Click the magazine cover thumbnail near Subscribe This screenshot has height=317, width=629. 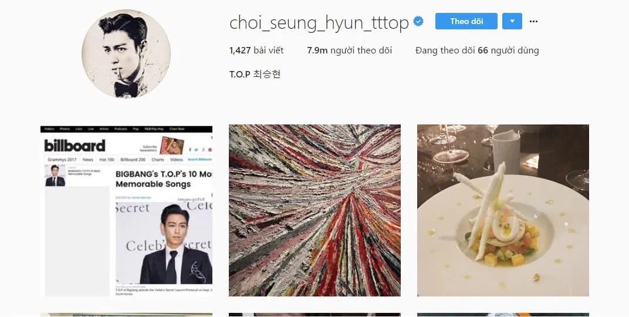coord(172,146)
